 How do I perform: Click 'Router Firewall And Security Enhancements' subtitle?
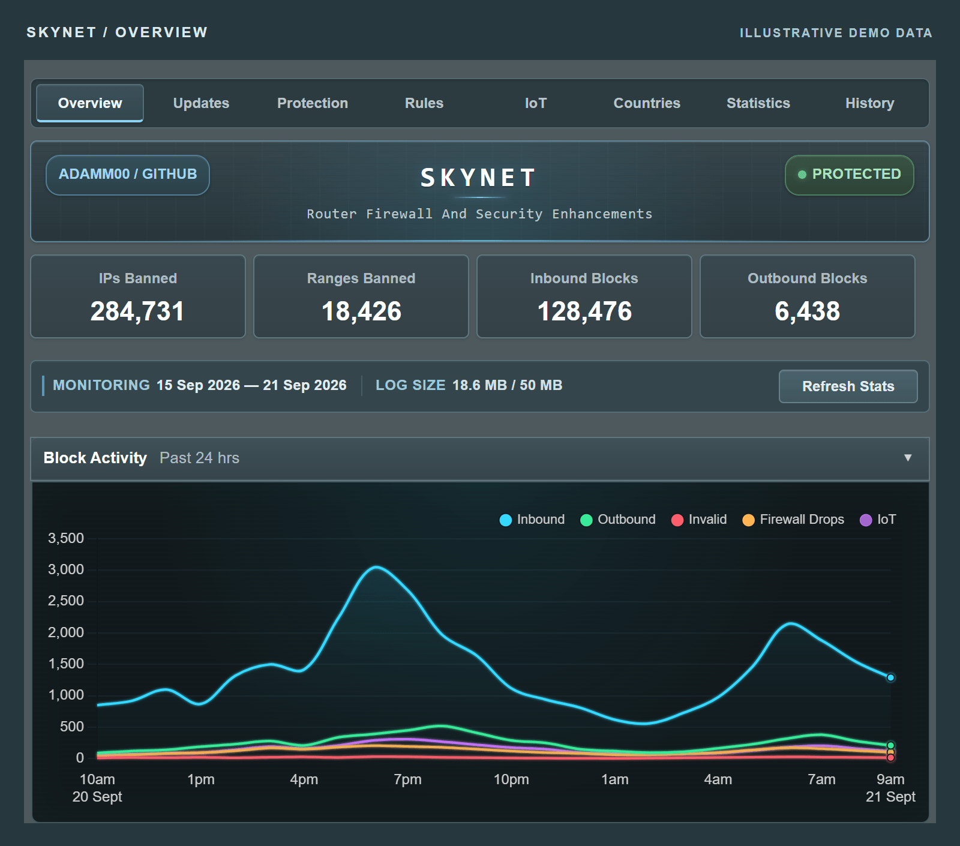click(x=479, y=214)
